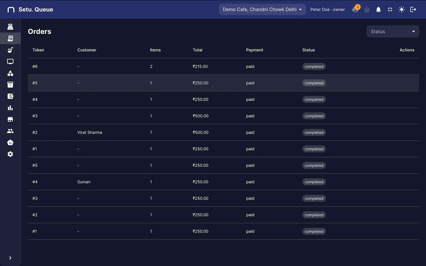Click the Actions column header

click(407, 50)
